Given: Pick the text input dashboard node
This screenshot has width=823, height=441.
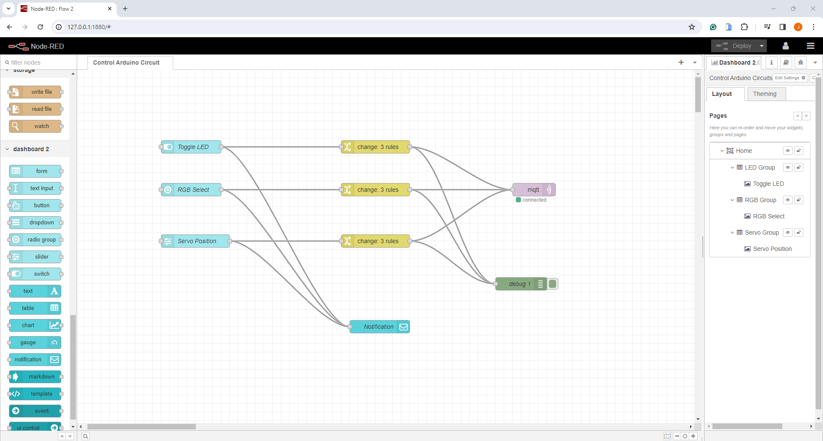Looking at the screenshot, I should pos(35,188).
